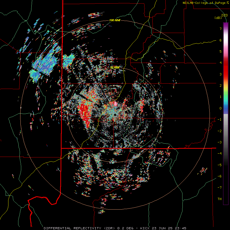230x230 pixels.
Task: Click the DIFFERENTIAL REFLECTIVITY (ZDR) caption text
Action: 80,228
